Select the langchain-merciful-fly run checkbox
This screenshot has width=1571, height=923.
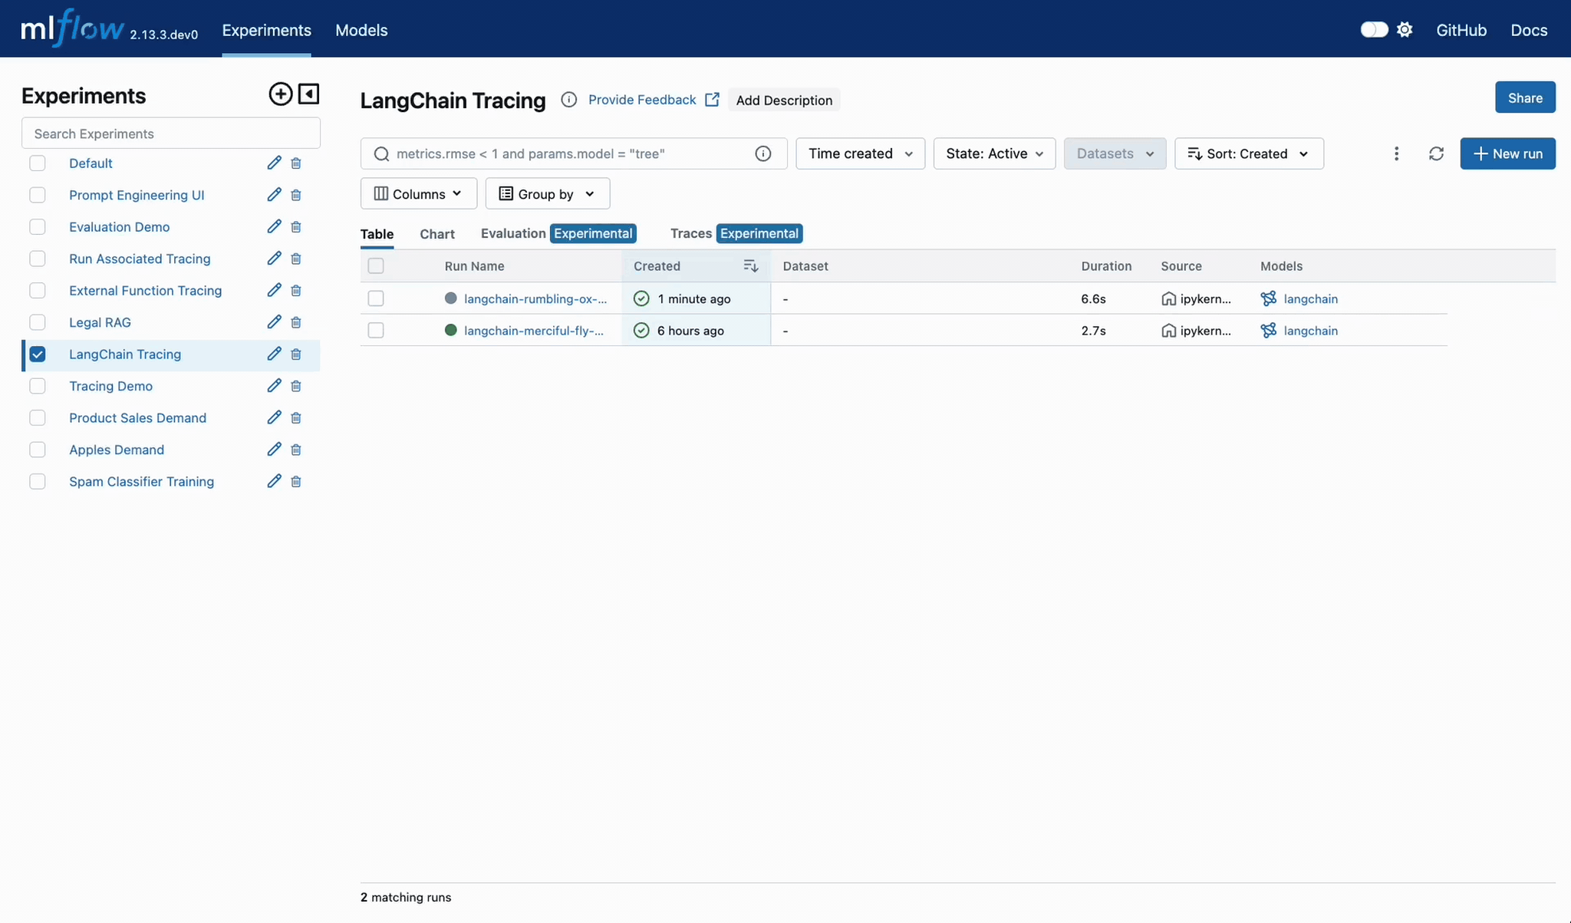tap(376, 330)
